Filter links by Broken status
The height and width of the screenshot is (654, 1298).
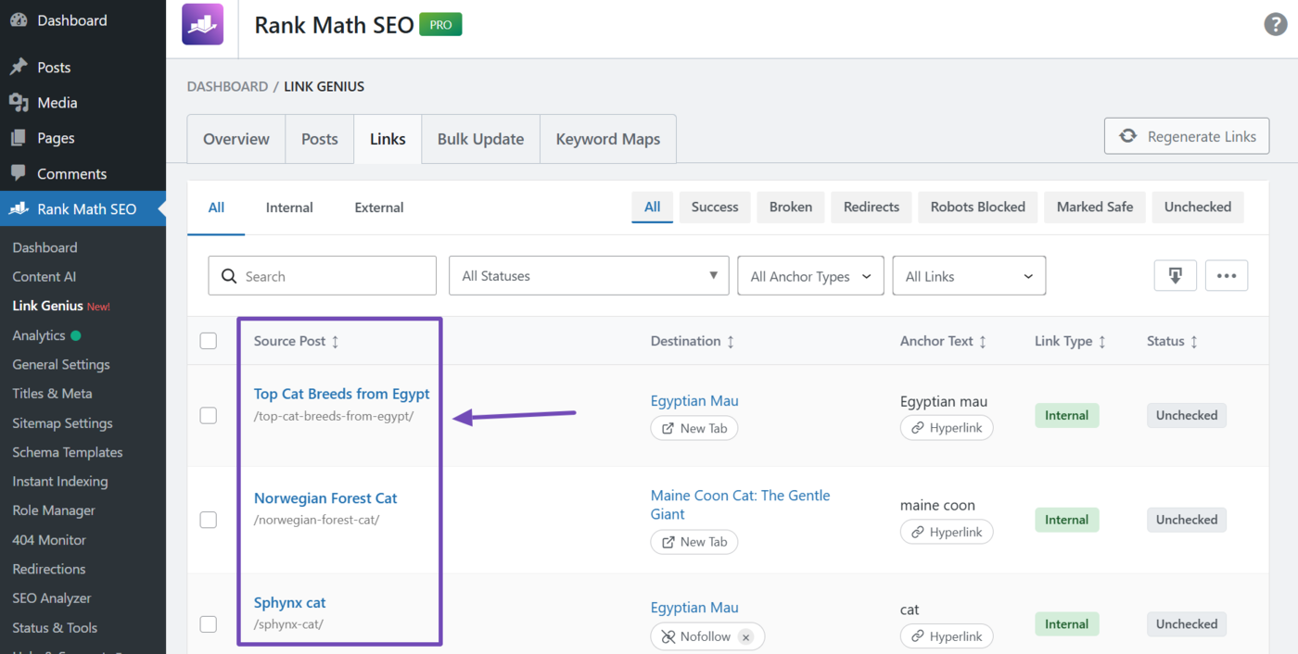click(790, 208)
